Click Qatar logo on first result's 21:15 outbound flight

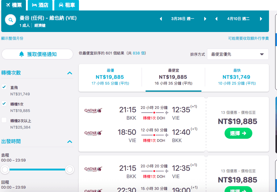pos(93,110)
